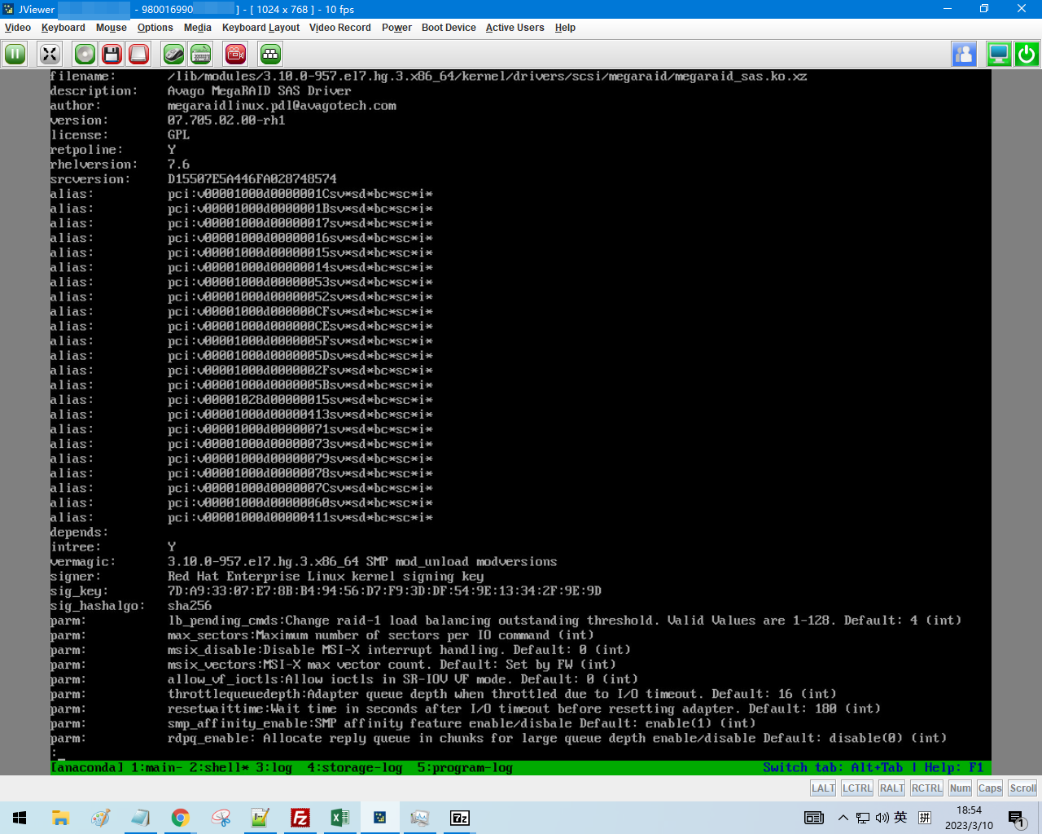Image resolution: width=1042 pixels, height=834 pixels.
Task: Click the green pause redirection icon
Action: pos(15,55)
